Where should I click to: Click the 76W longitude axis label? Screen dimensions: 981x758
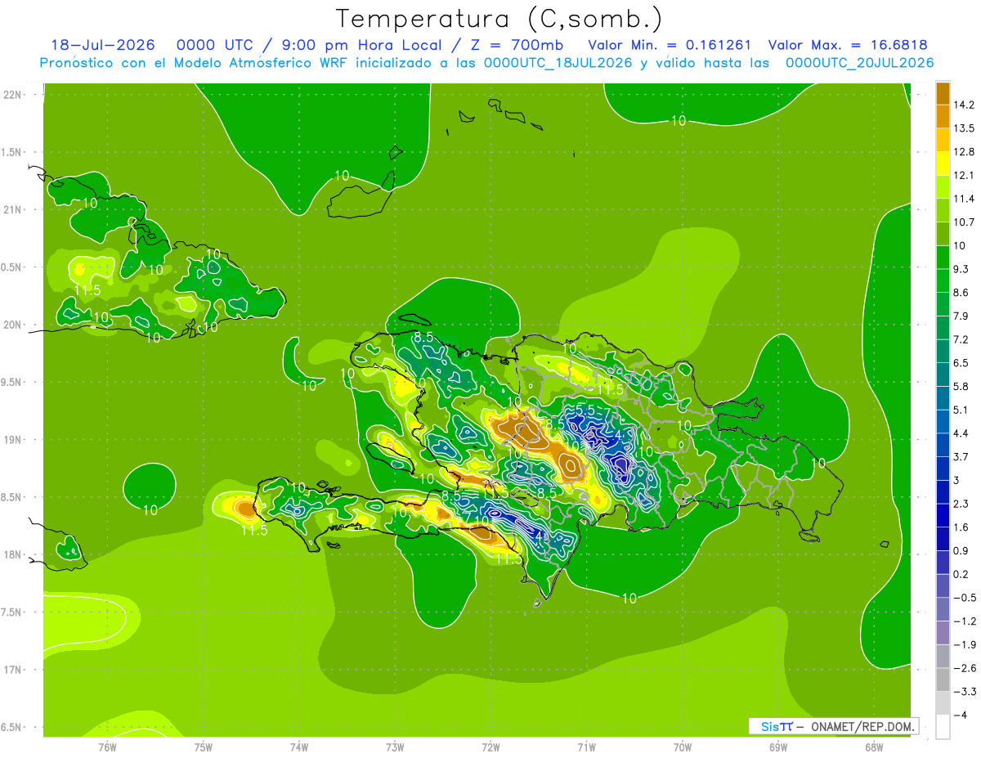coord(107,747)
